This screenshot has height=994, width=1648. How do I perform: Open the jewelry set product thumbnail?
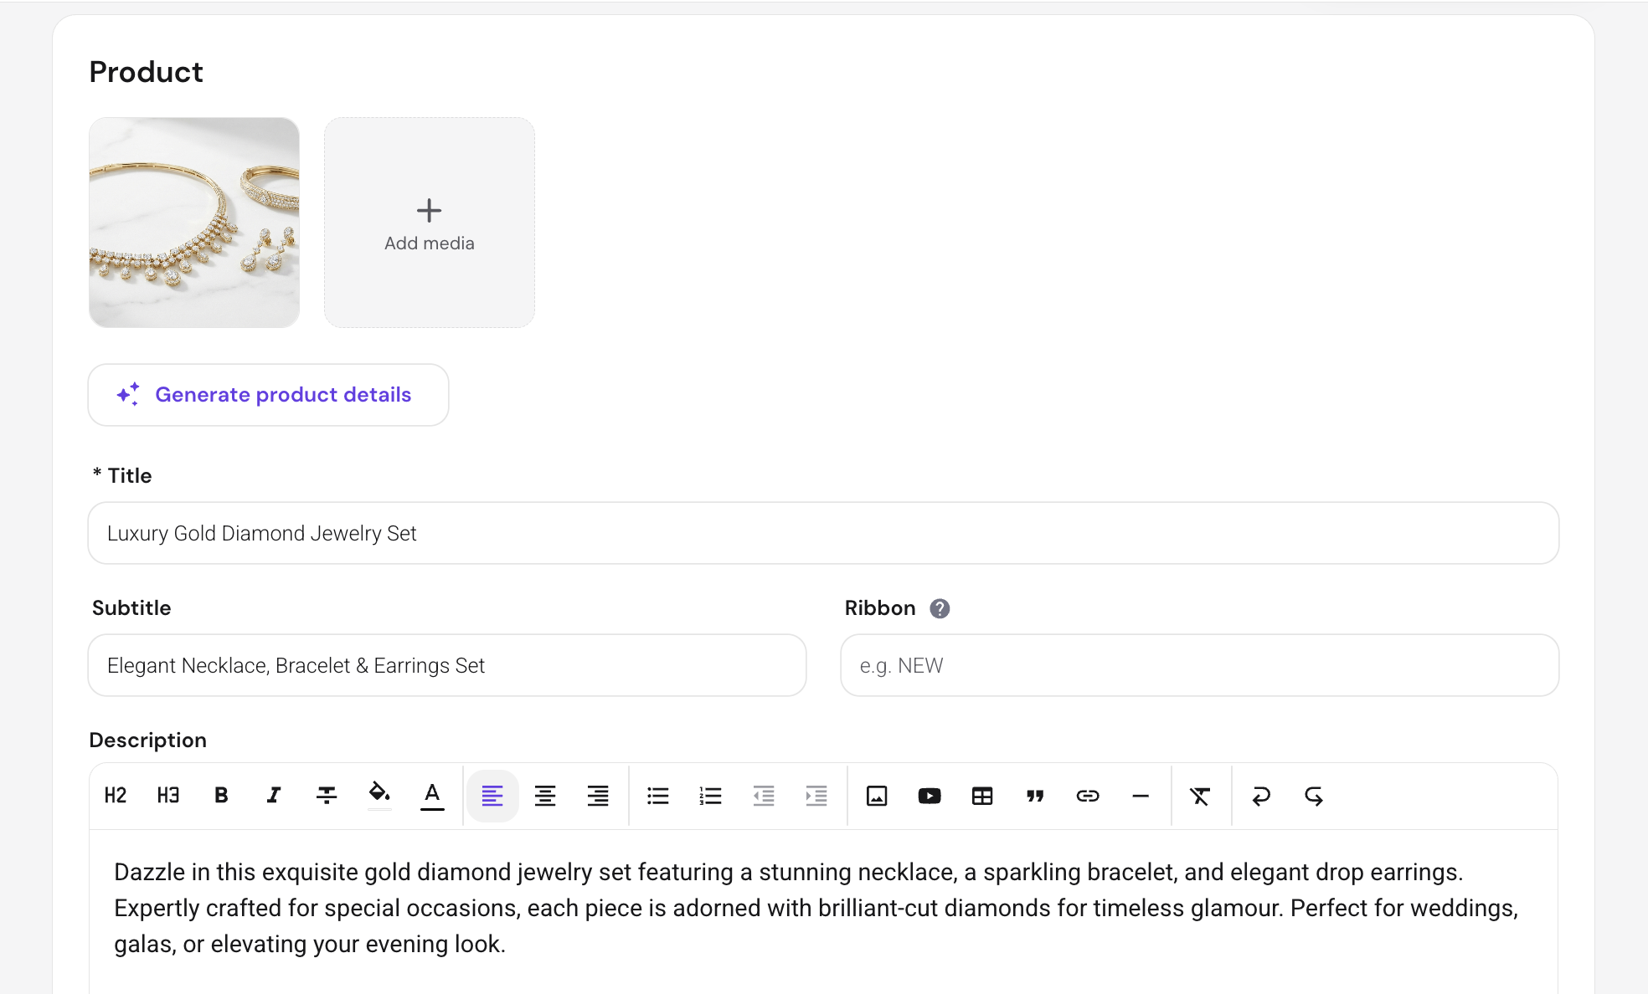click(x=194, y=223)
